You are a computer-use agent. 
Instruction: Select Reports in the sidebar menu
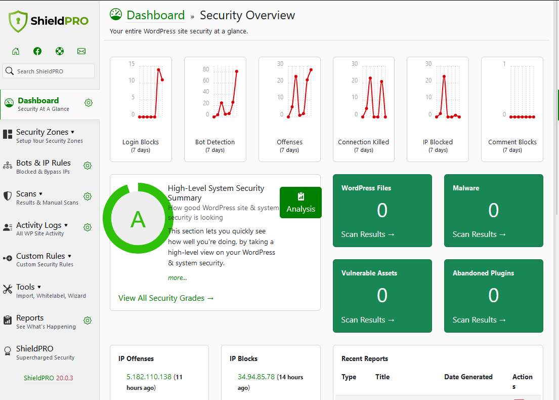[x=30, y=317]
